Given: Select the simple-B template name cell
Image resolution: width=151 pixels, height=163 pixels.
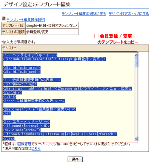Looking at the screenshot, I should point(52,26).
